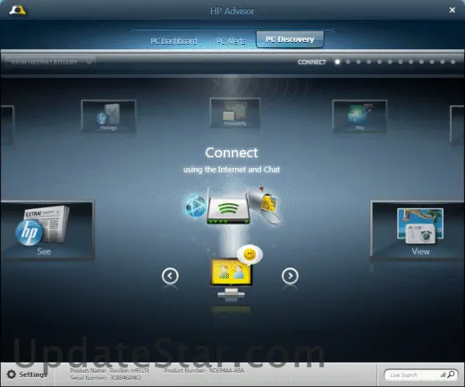Click the Connect heading text
The width and height of the screenshot is (465, 387).
click(x=232, y=153)
